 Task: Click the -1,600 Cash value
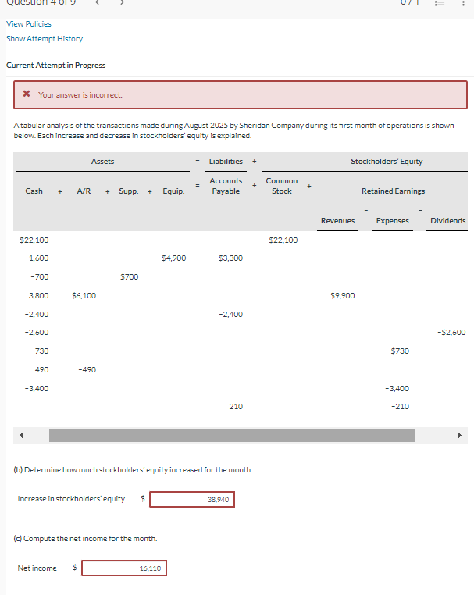coord(37,258)
